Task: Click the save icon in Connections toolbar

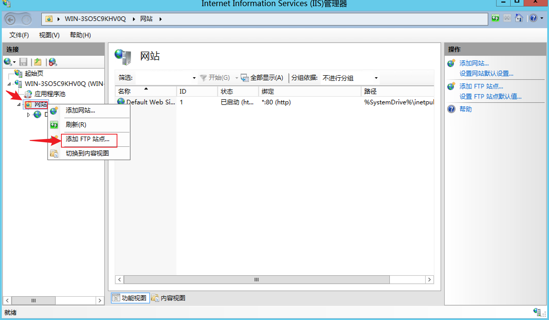Action: coord(23,62)
